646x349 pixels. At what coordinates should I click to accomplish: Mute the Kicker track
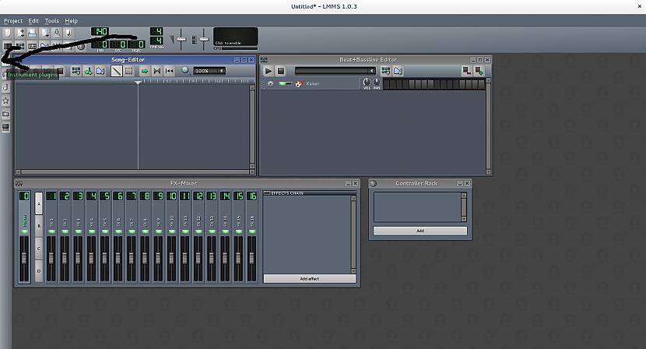tap(283, 83)
